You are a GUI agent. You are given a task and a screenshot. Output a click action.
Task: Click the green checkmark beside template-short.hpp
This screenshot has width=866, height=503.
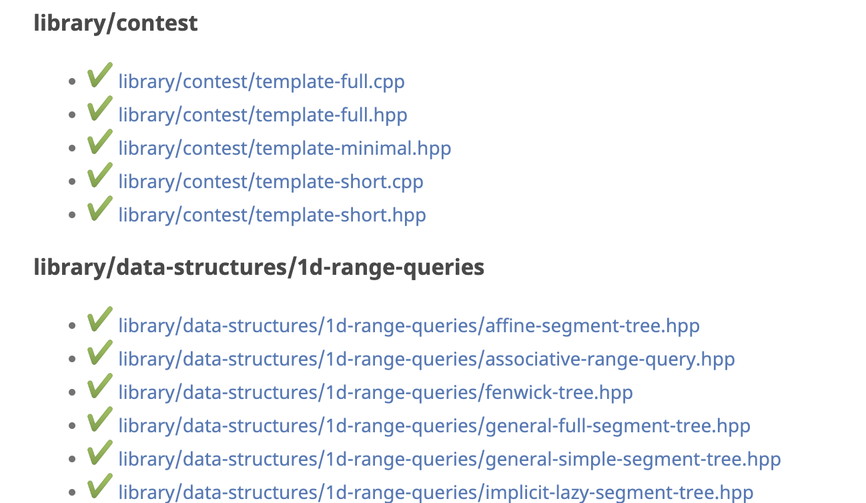[x=99, y=211]
